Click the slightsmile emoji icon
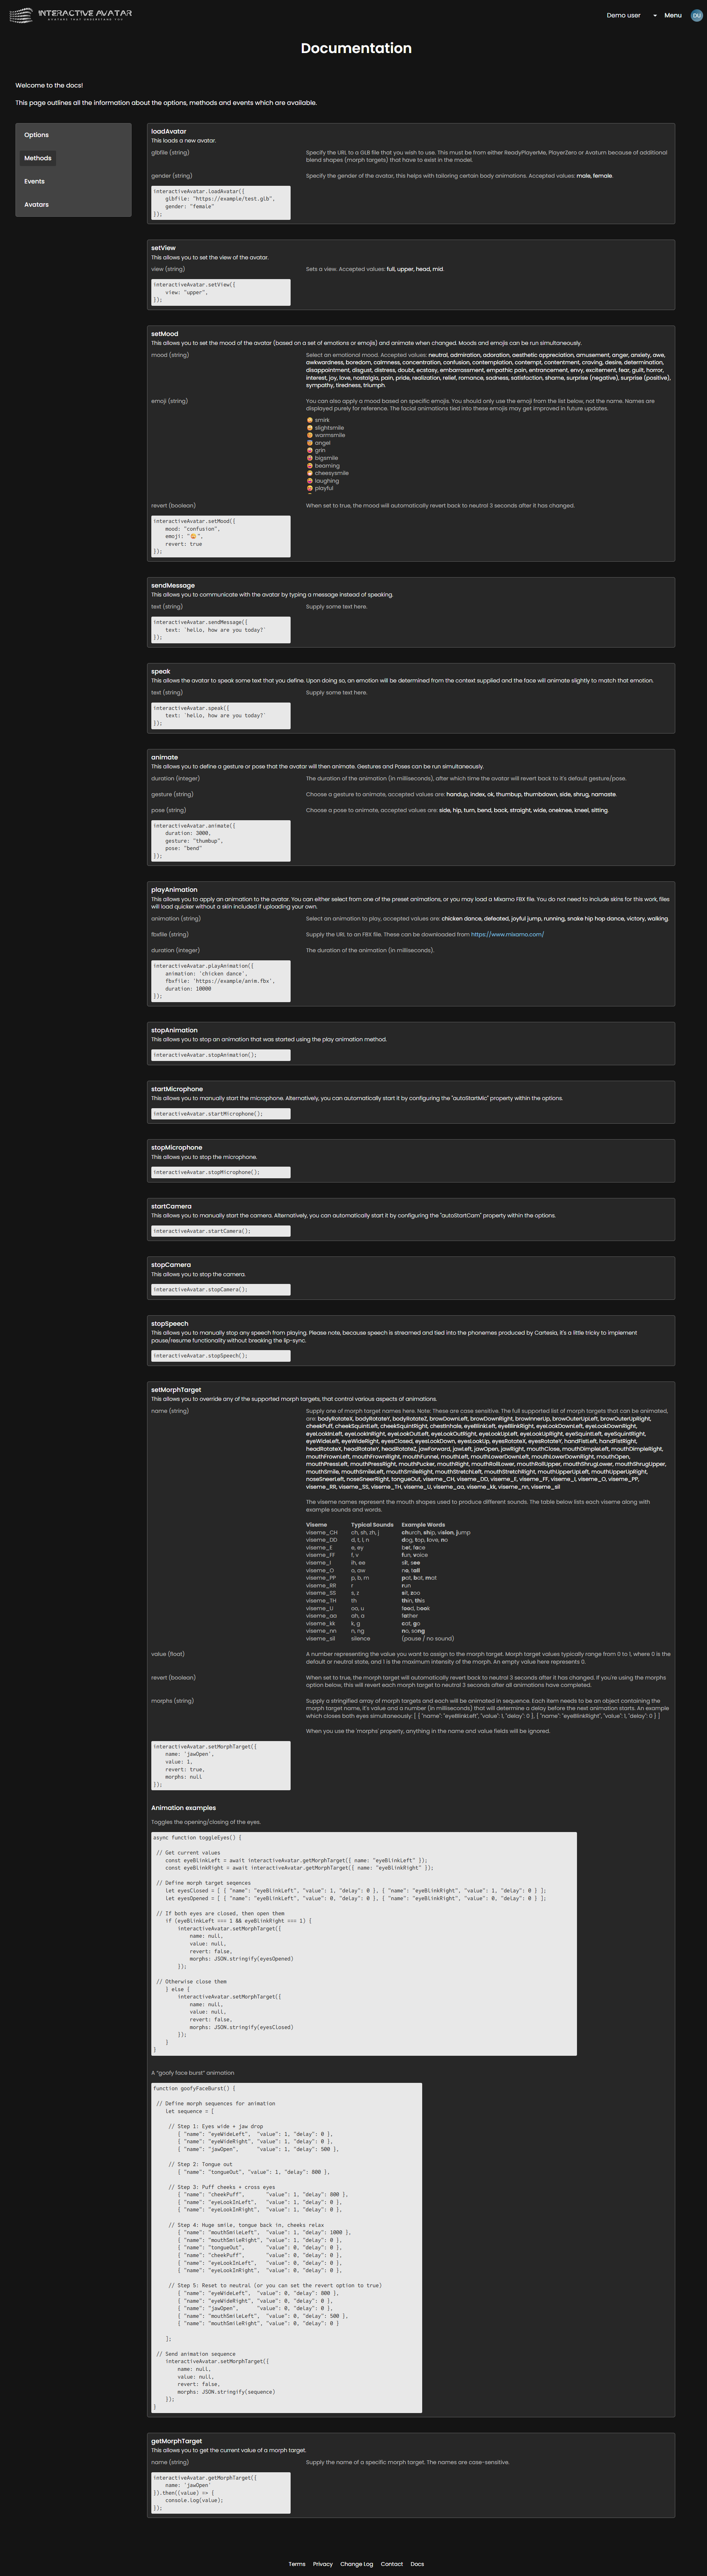707x2576 pixels. (310, 428)
